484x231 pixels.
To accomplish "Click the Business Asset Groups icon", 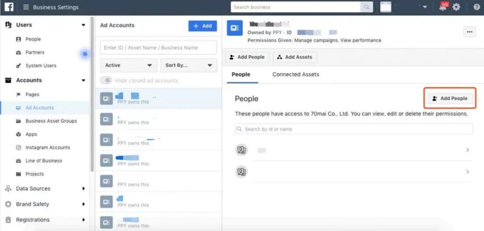I will click(18, 121).
